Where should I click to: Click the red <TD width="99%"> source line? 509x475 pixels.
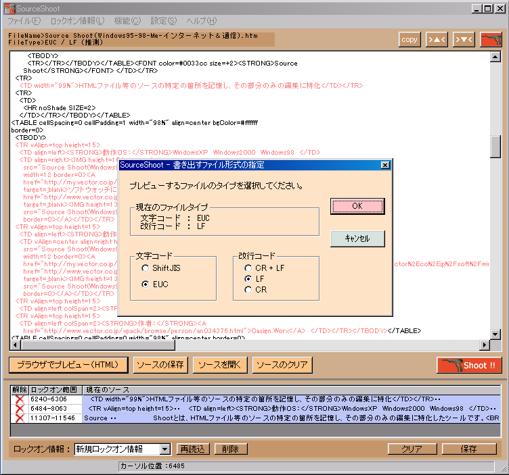191,86
